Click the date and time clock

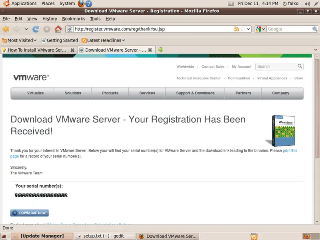point(258,4)
